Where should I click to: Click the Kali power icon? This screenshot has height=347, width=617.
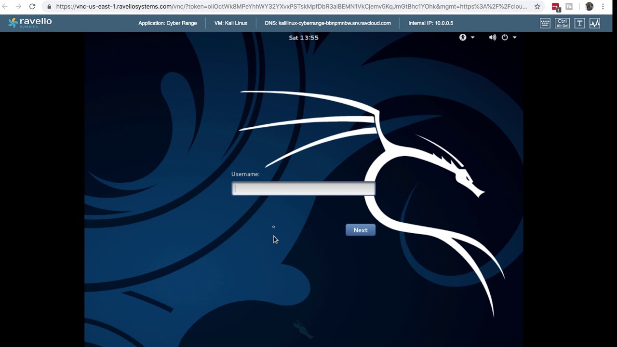tap(505, 37)
